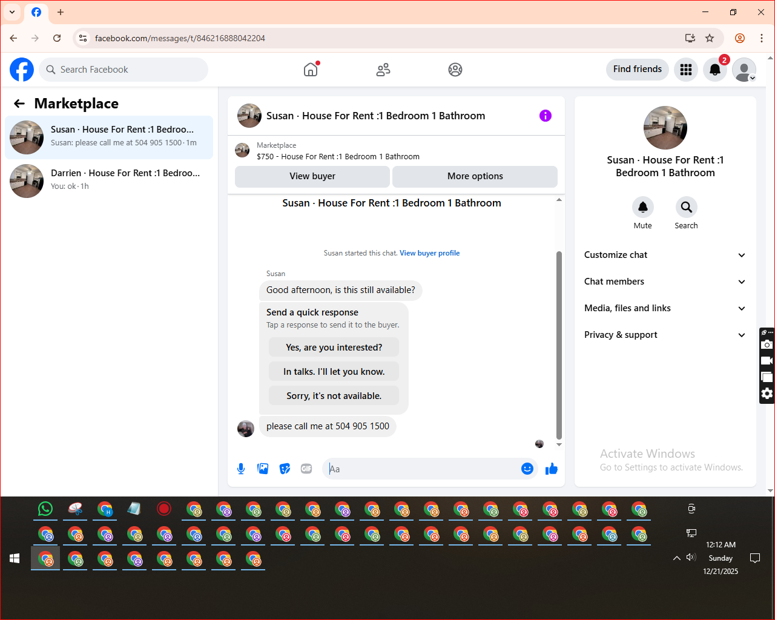Click the Facebook logo icon
The image size is (775, 620).
22,70
